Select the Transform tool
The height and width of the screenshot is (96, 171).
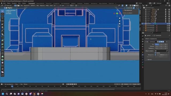pos(2,27)
